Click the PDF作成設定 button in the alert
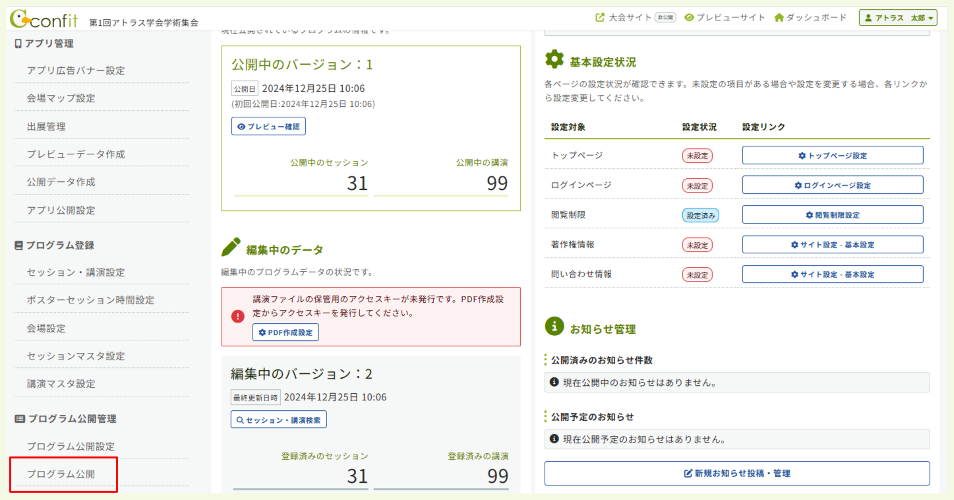This screenshot has height=500, width=954. point(285,332)
